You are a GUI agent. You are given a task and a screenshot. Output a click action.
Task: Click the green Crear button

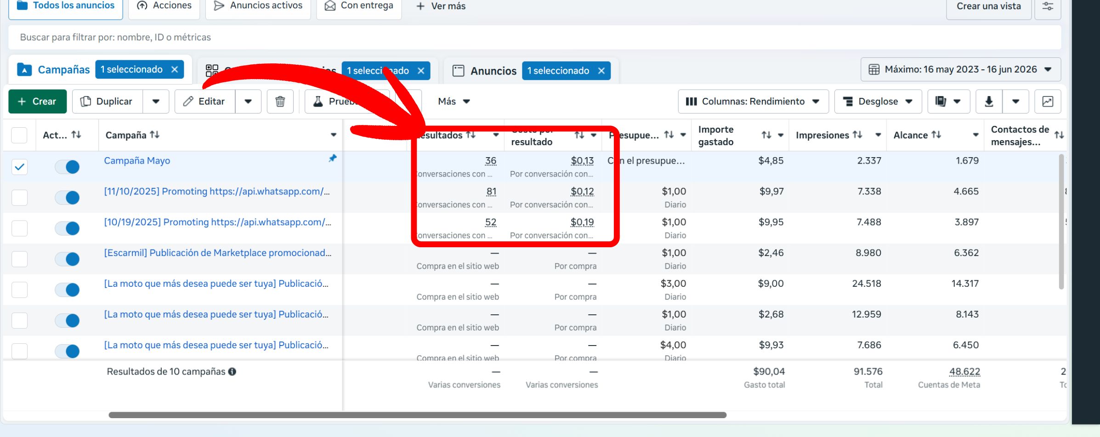37,102
